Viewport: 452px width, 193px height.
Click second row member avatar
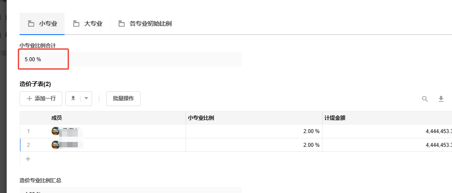tap(56, 145)
